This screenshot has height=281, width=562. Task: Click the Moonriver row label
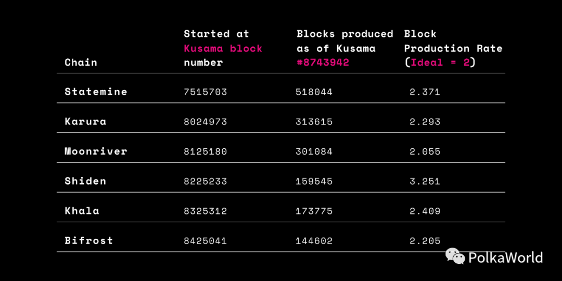pos(96,151)
